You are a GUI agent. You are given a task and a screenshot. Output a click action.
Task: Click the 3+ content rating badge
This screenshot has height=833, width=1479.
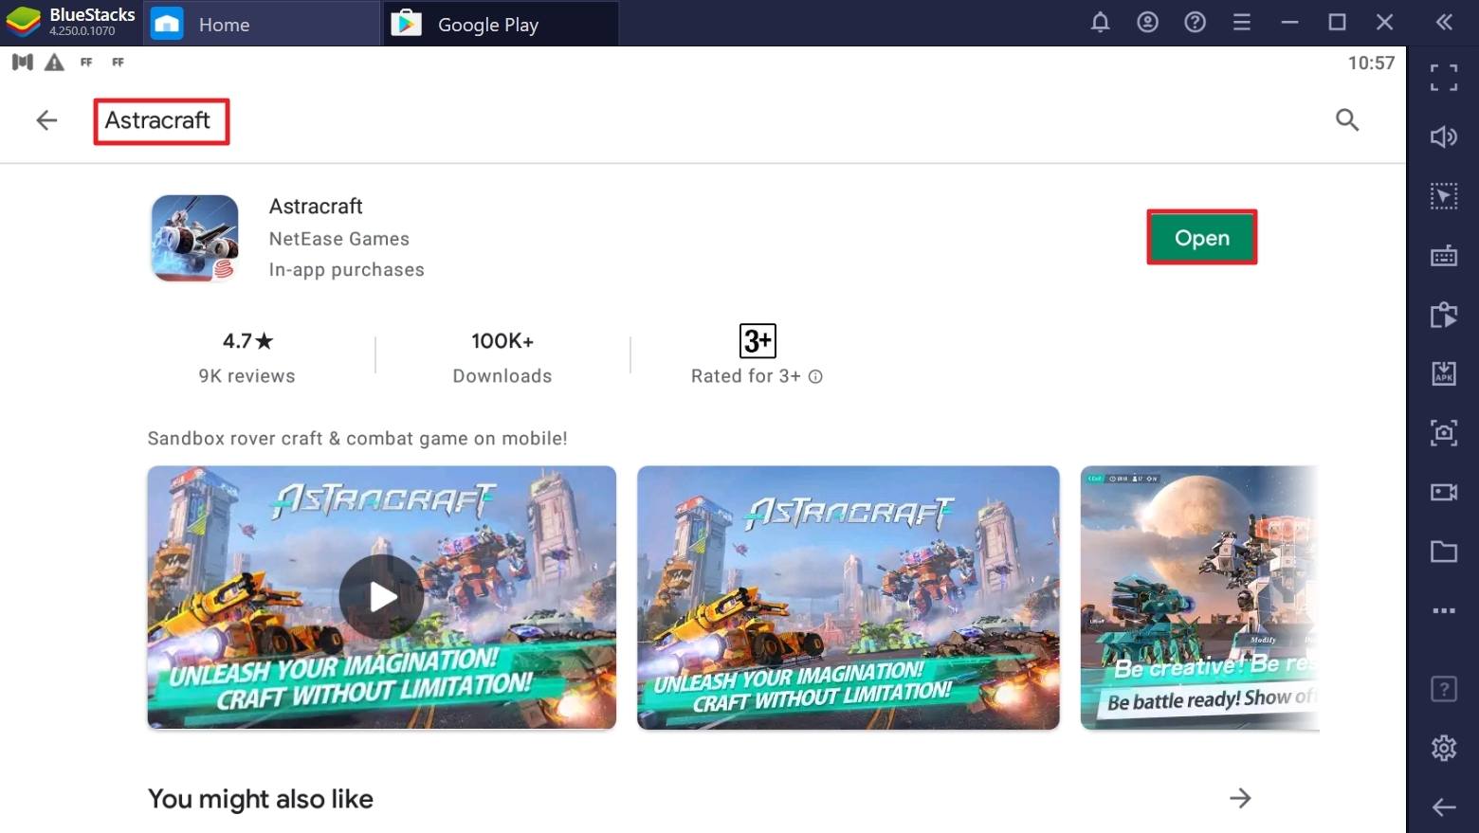[x=758, y=340]
